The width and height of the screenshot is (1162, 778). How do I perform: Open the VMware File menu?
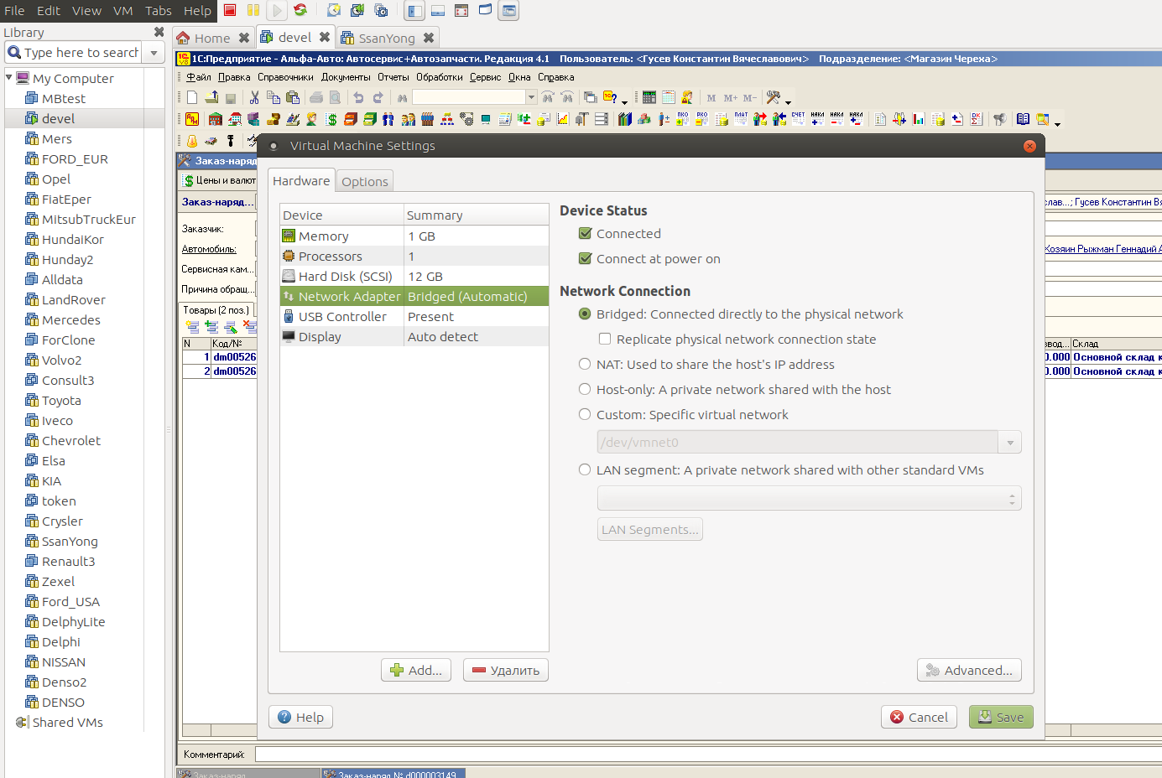click(x=14, y=11)
